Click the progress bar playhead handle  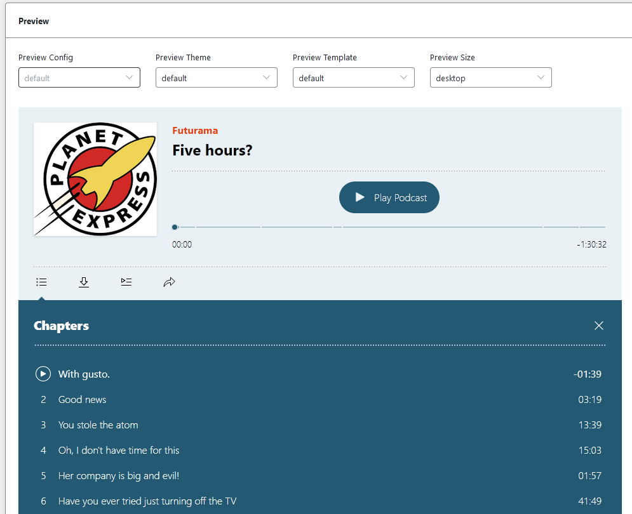pyautogui.click(x=175, y=227)
